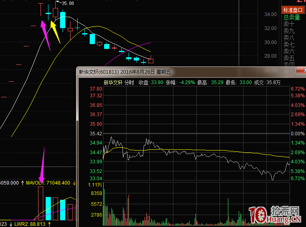306x227 pixels.
Task: Click the 34.00 price axis label
Action: (270, 14)
